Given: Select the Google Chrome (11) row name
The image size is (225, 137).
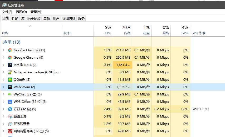Looking at the screenshot, I should pyautogui.click(x=29, y=50).
